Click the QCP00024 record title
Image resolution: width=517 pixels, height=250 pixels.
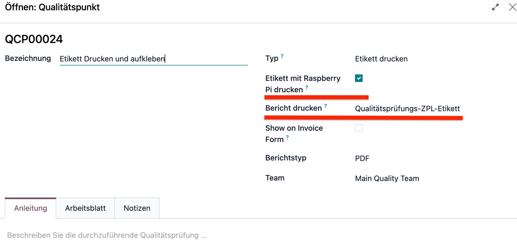coord(34,39)
